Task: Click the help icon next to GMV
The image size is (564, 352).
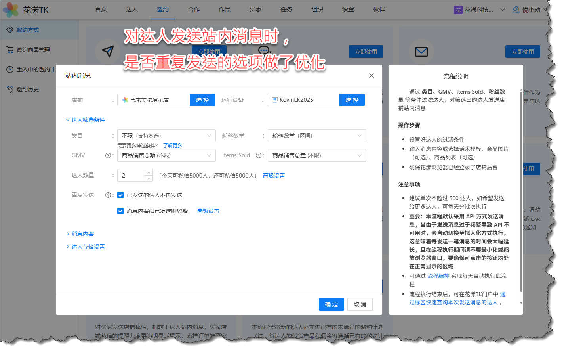Action: (x=108, y=155)
